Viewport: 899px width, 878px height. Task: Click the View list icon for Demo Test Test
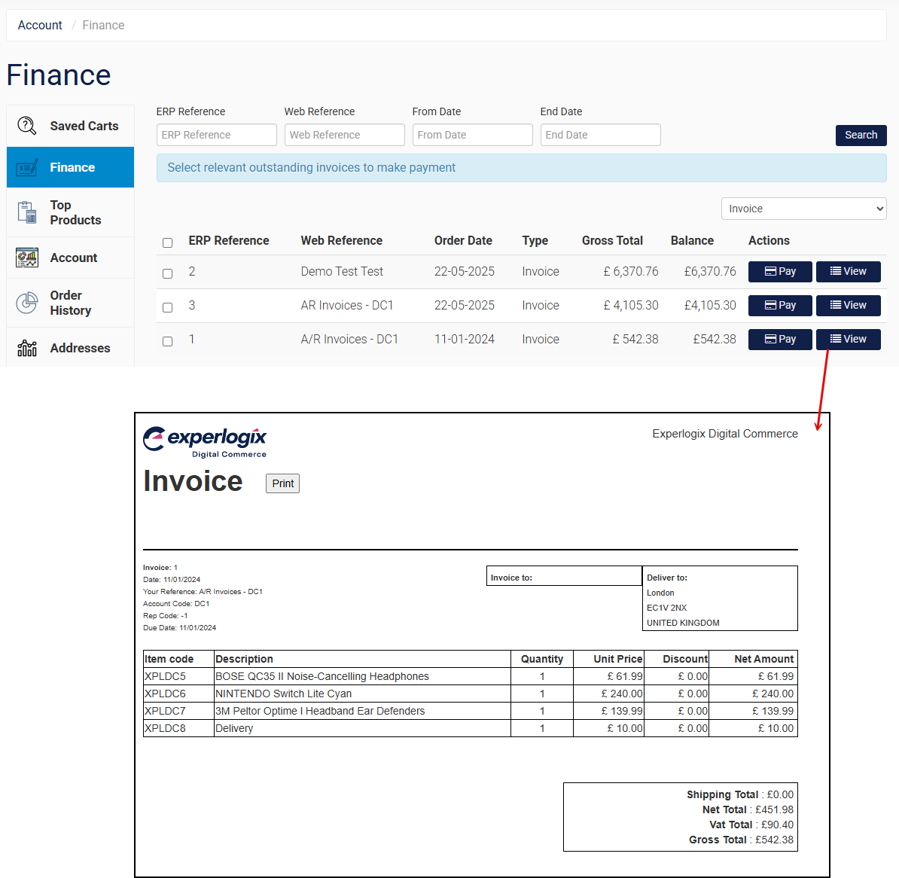(x=834, y=271)
